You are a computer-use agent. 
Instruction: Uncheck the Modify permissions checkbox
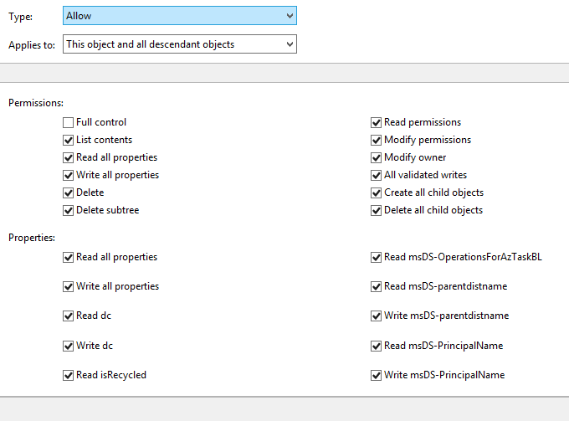[377, 140]
